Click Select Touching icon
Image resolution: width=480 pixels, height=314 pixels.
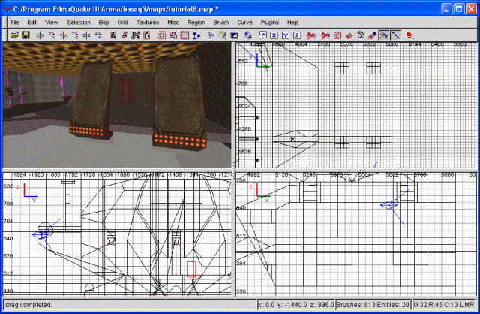pyautogui.click(x=124, y=35)
